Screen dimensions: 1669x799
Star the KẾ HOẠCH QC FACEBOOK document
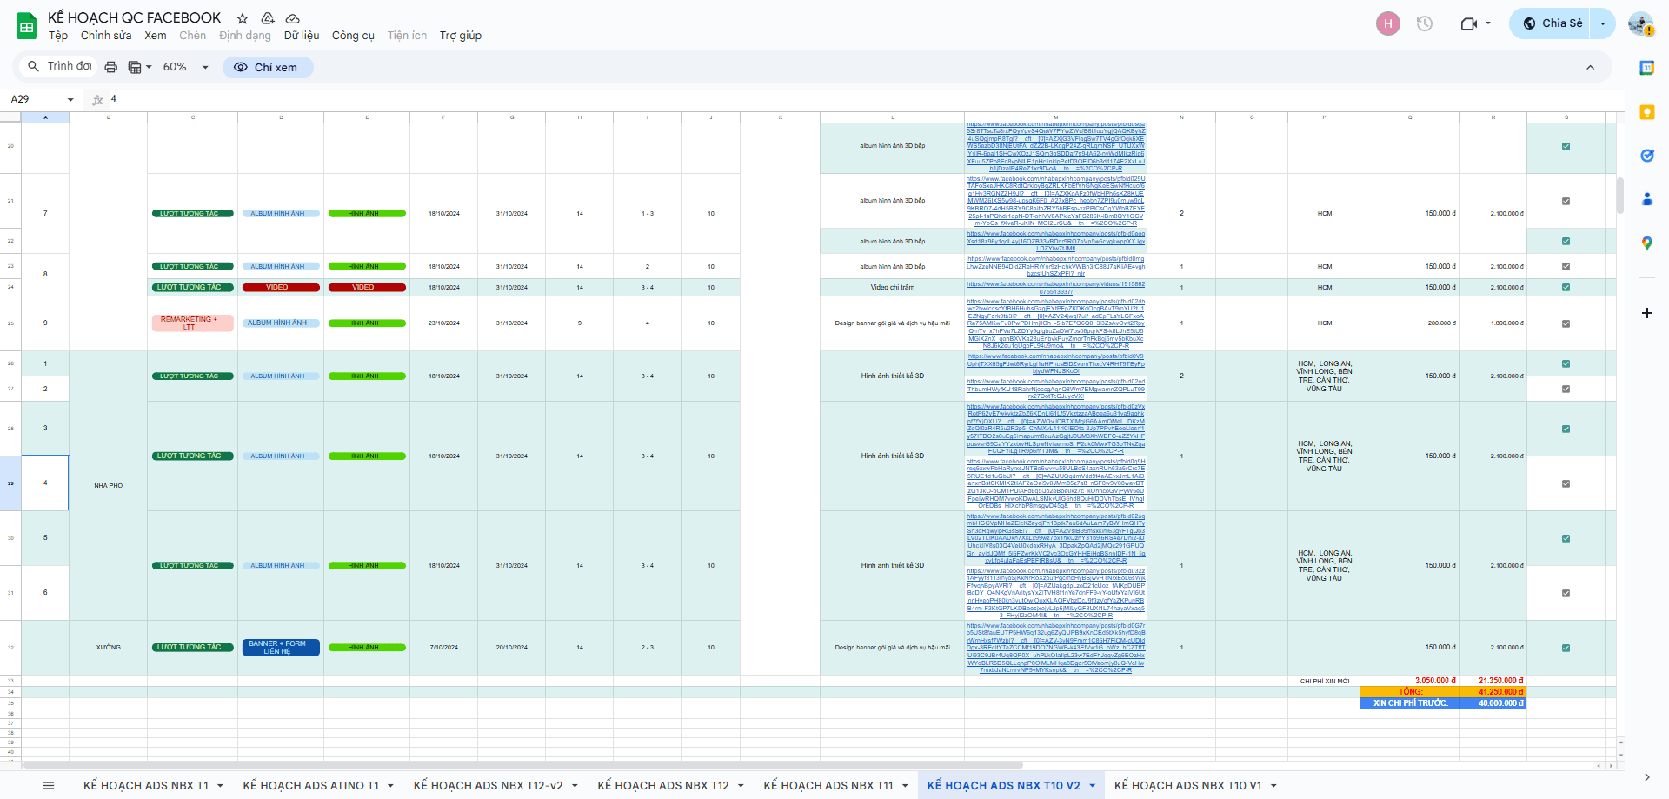[x=243, y=18]
